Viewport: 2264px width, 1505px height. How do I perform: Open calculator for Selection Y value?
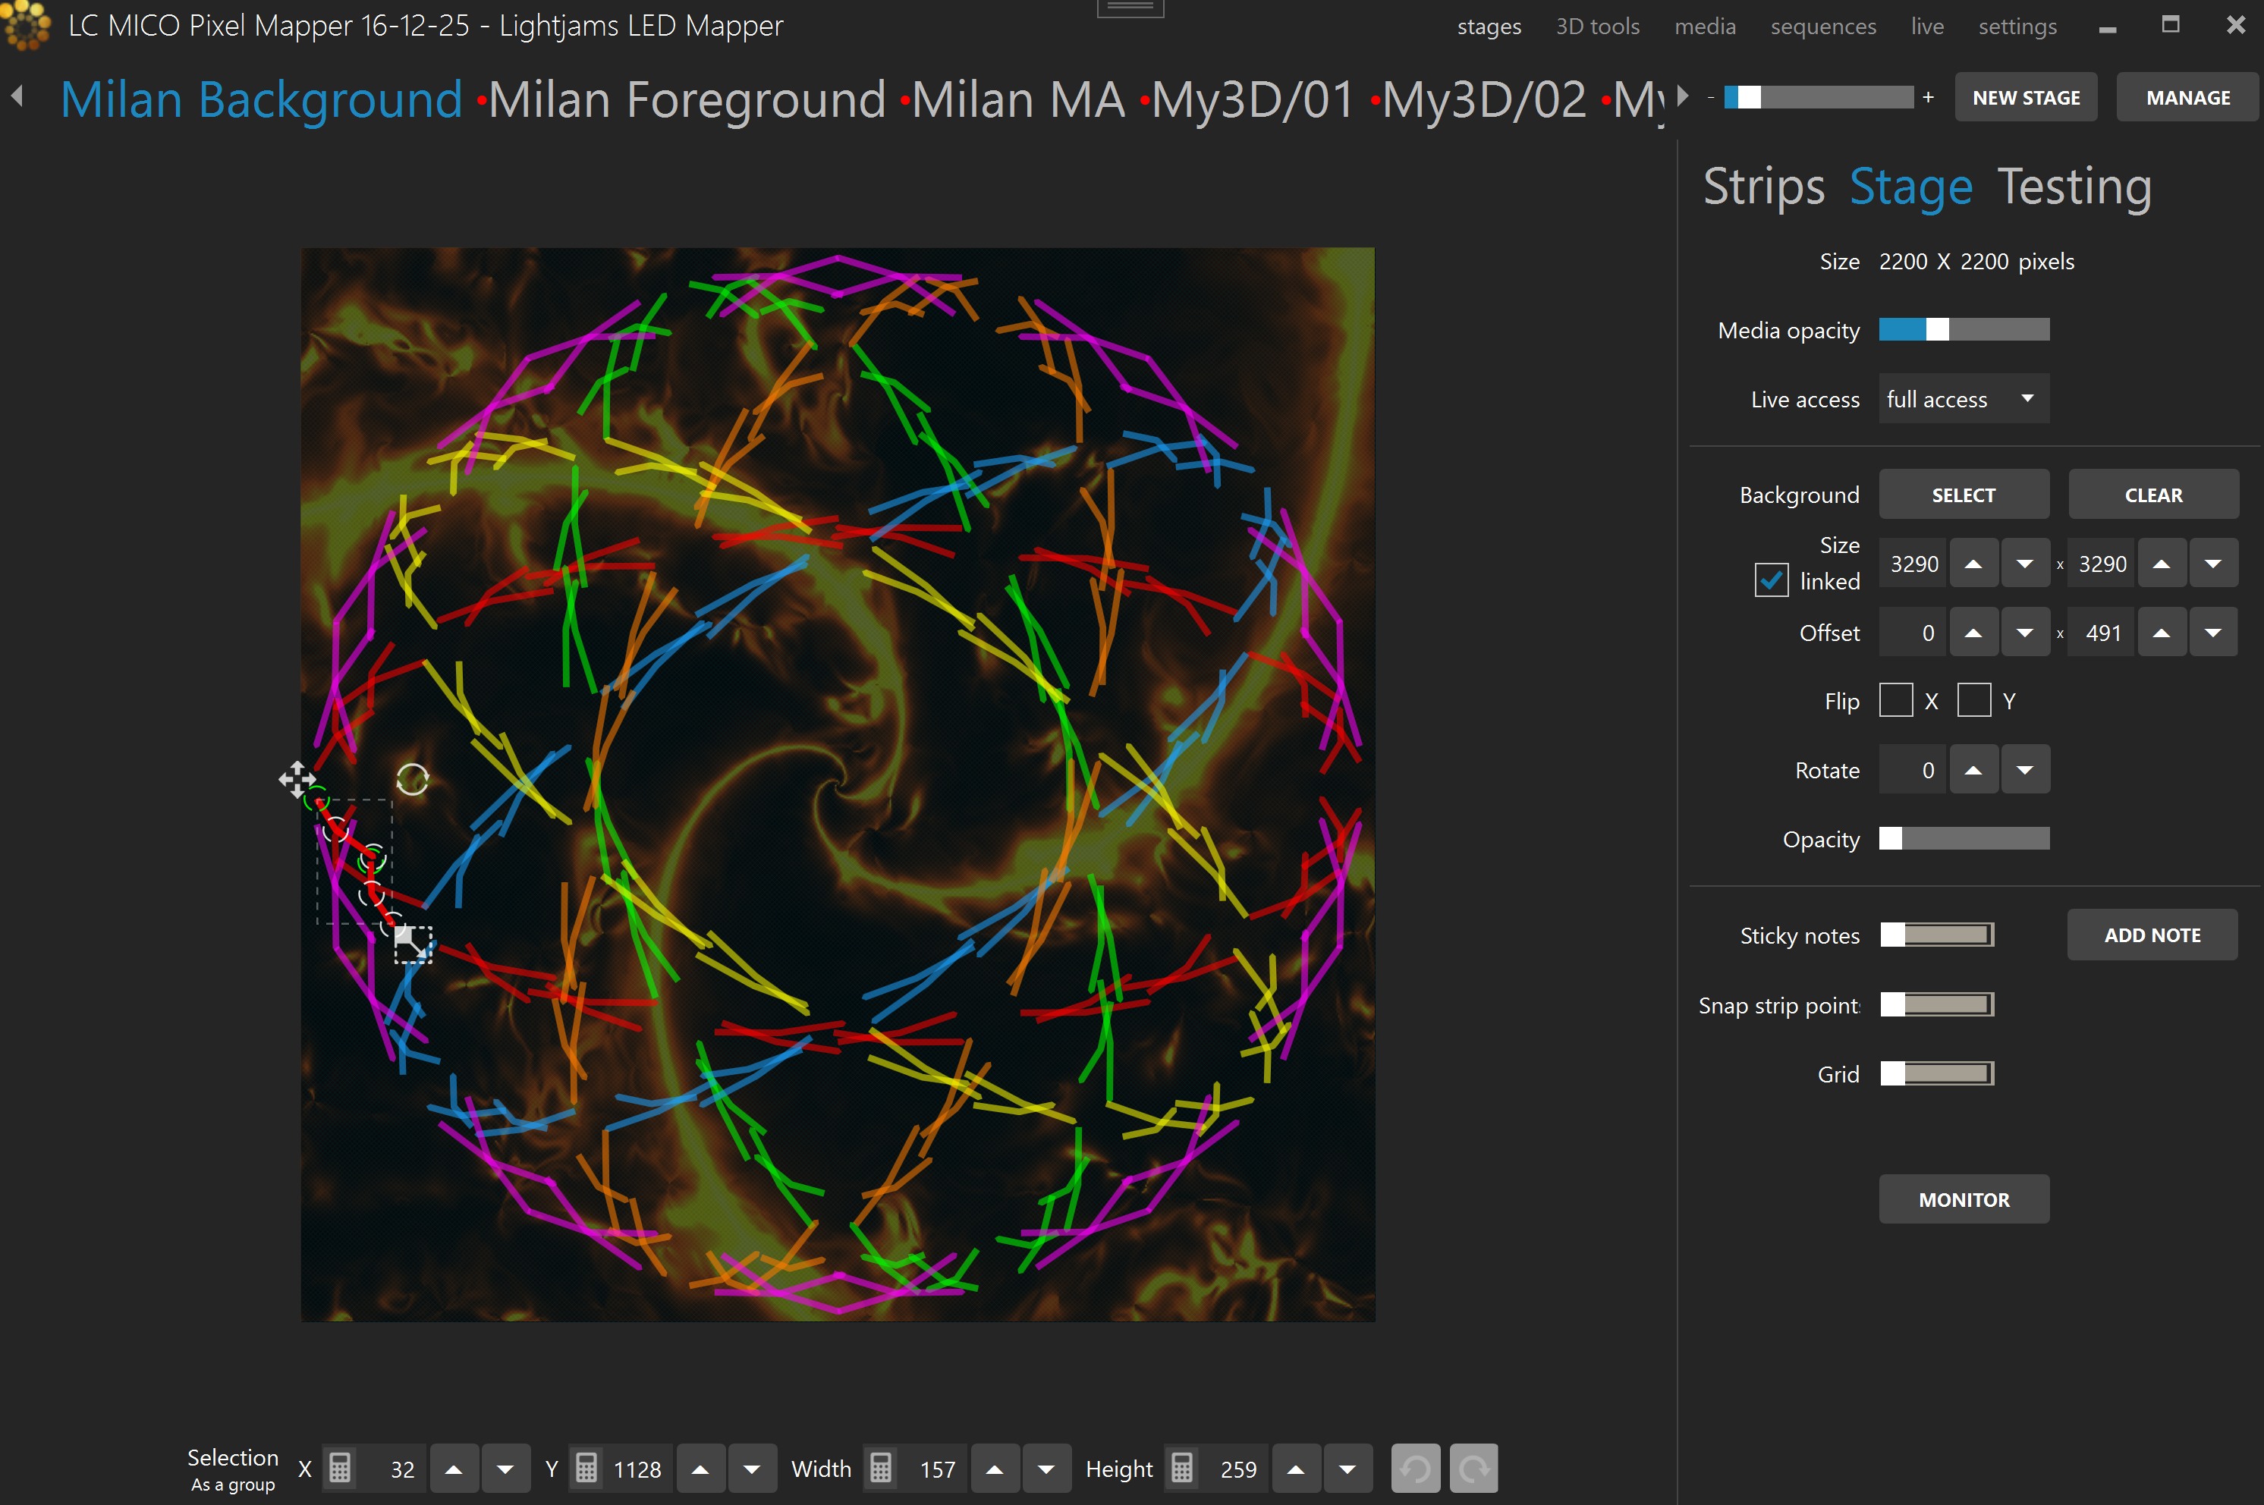(x=586, y=1469)
